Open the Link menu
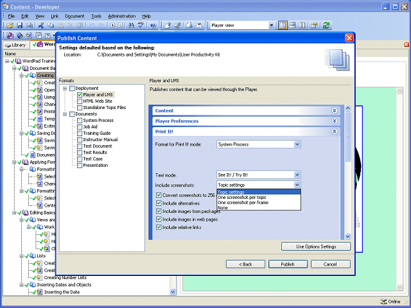Screen dimensions: 411x308 point(55,16)
